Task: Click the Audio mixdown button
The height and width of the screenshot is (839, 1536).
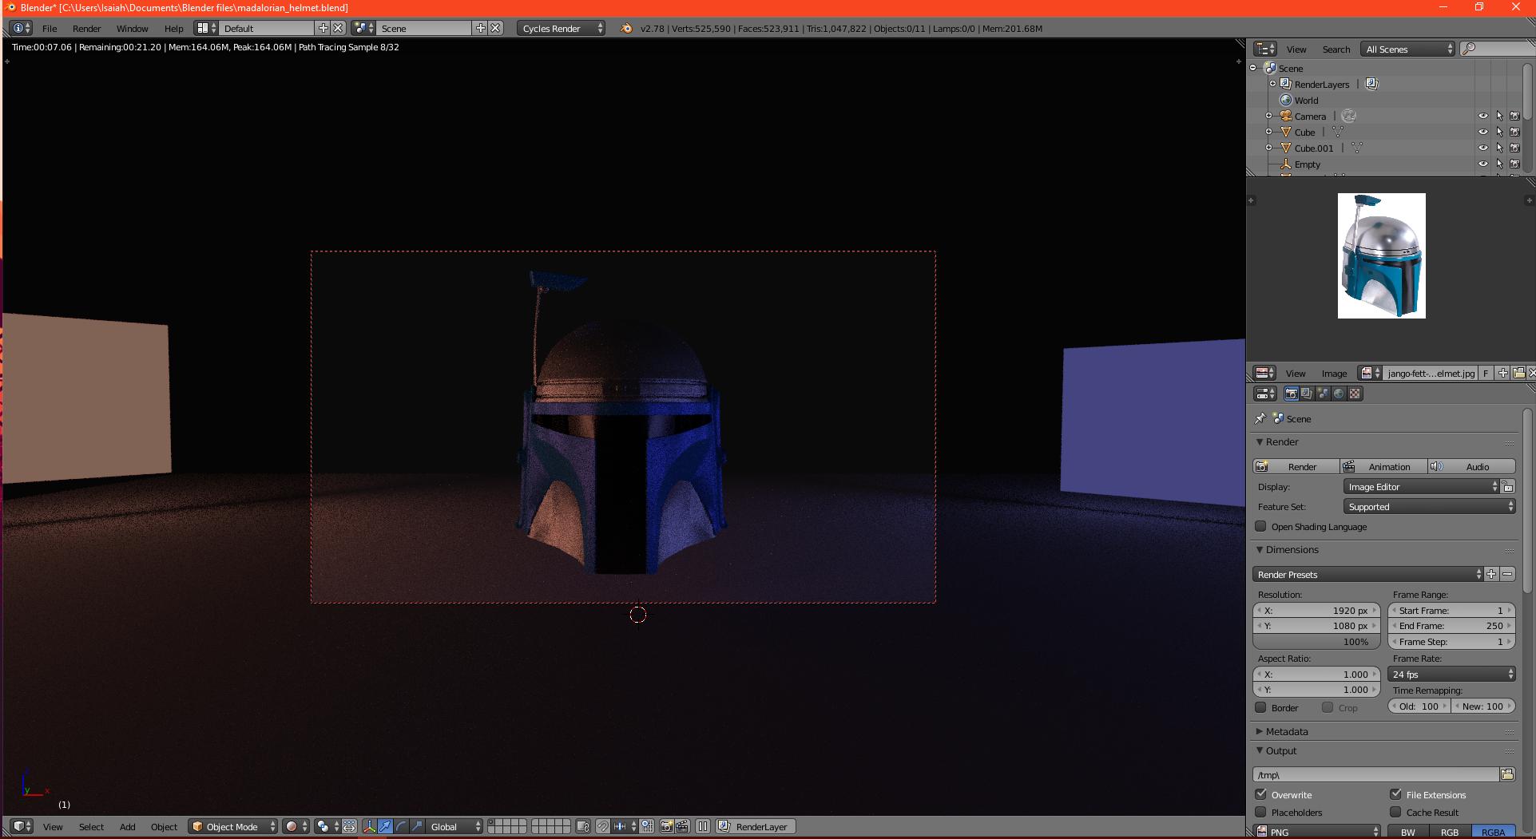Action: pyautogui.click(x=1471, y=466)
